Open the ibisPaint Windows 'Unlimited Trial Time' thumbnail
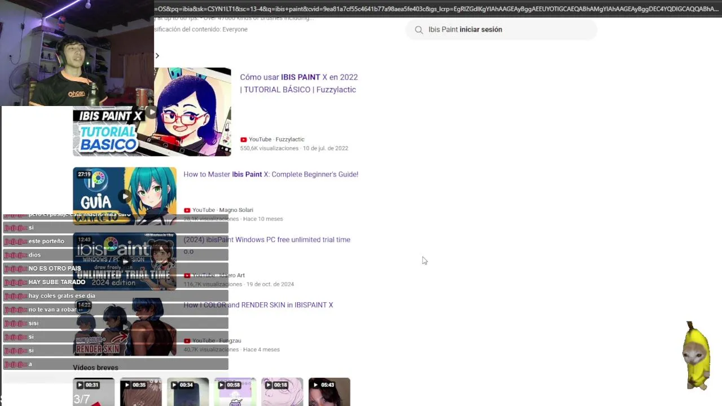The image size is (722, 406). point(125,261)
